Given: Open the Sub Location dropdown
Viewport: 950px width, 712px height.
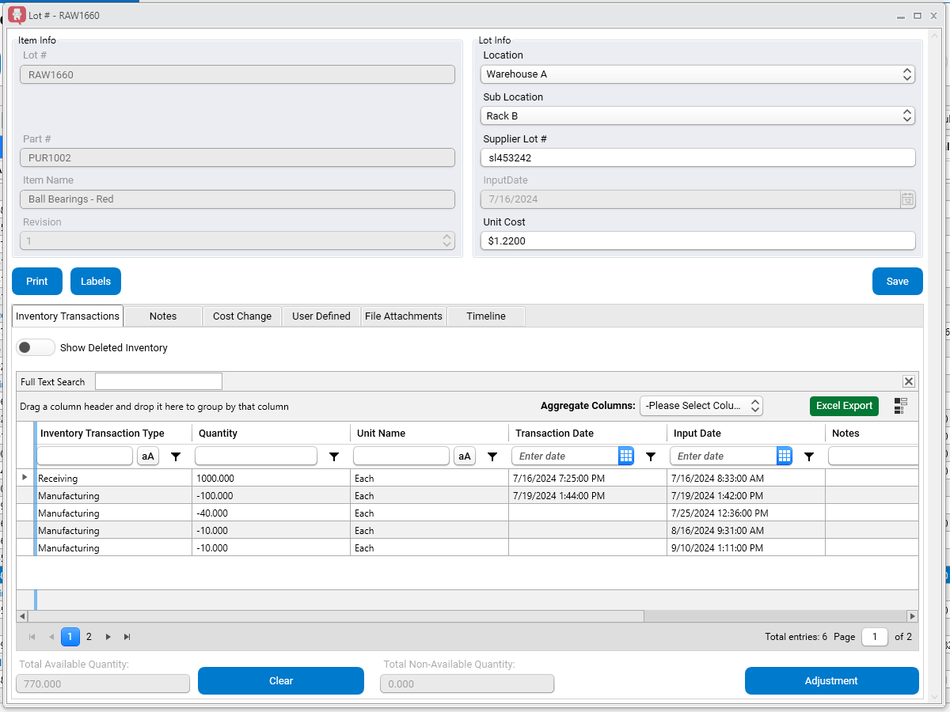Looking at the screenshot, I should [907, 116].
